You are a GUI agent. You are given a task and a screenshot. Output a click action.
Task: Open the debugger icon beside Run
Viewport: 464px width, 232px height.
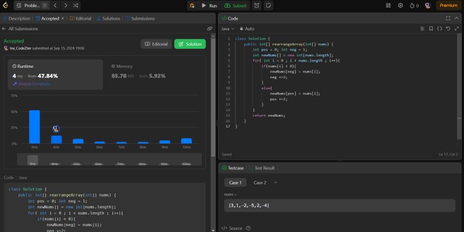tap(193, 5)
